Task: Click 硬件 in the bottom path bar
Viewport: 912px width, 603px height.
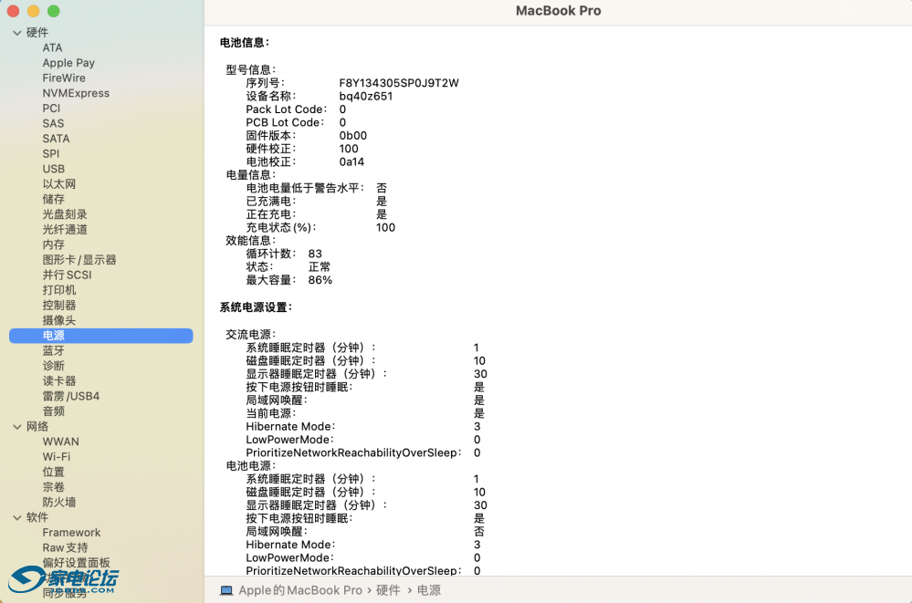Action: pyautogui.click(x=388, y=590)
